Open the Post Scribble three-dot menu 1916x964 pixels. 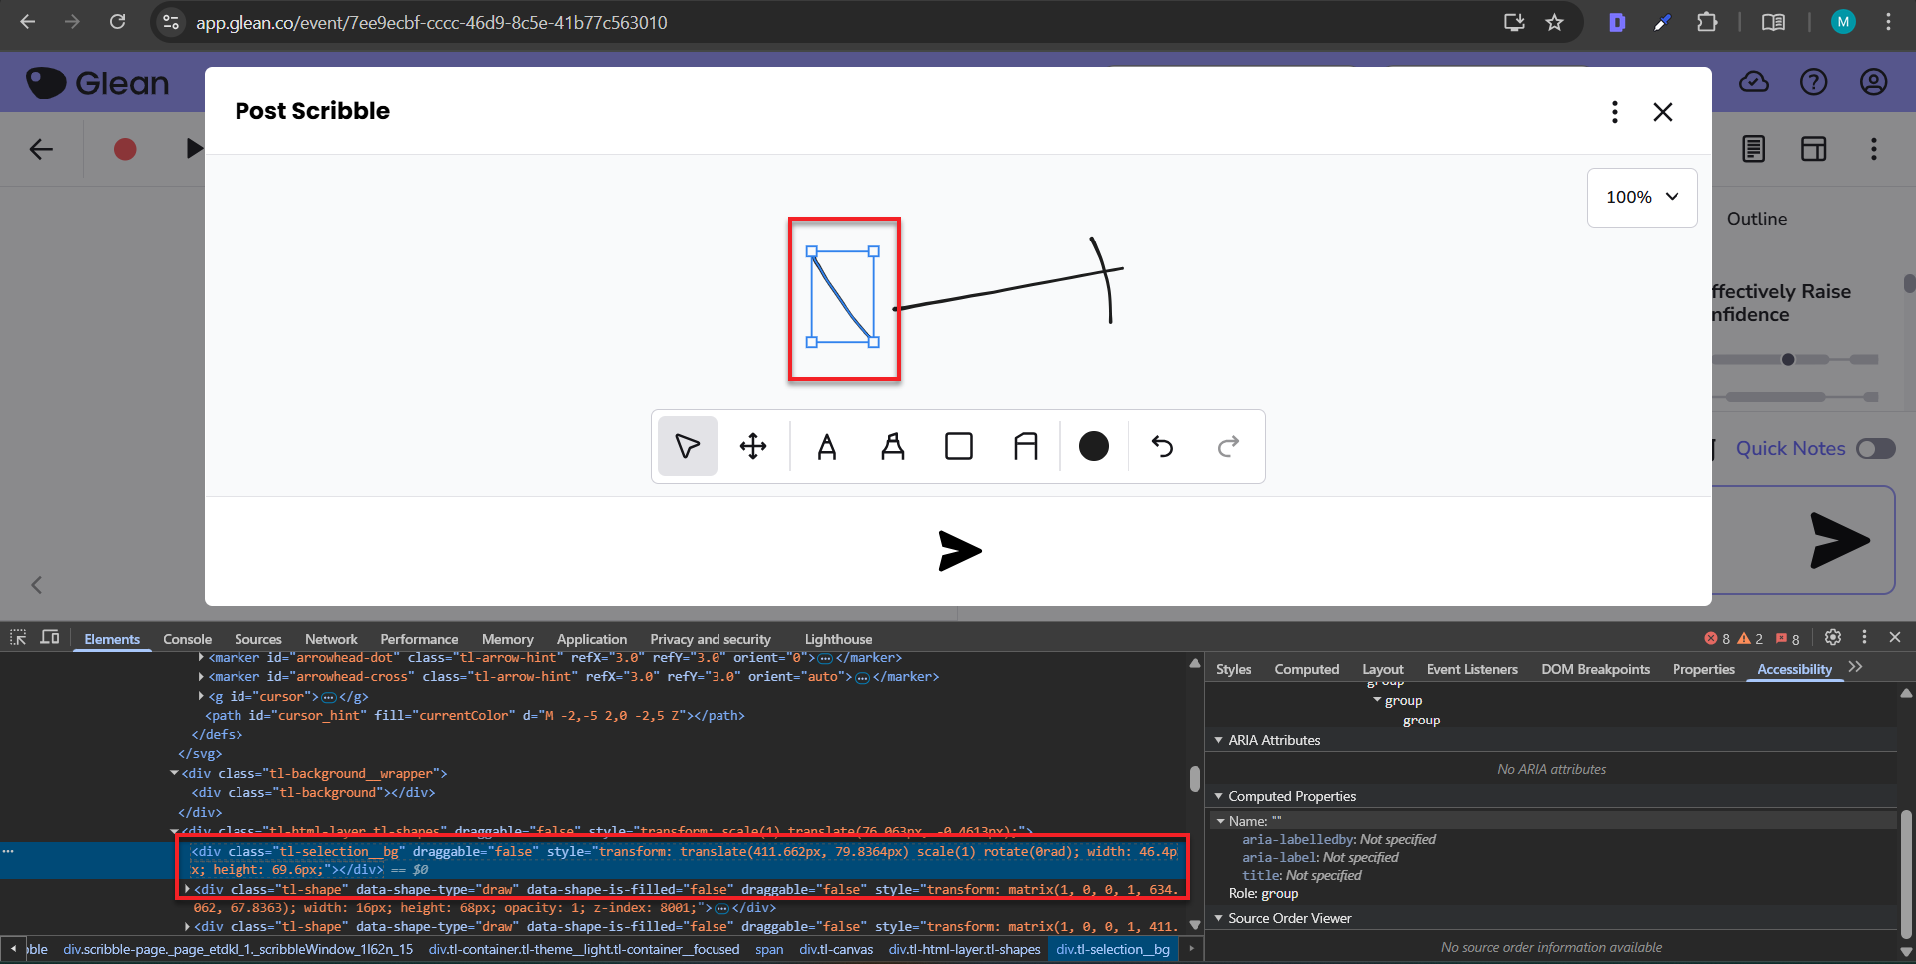1614,112
